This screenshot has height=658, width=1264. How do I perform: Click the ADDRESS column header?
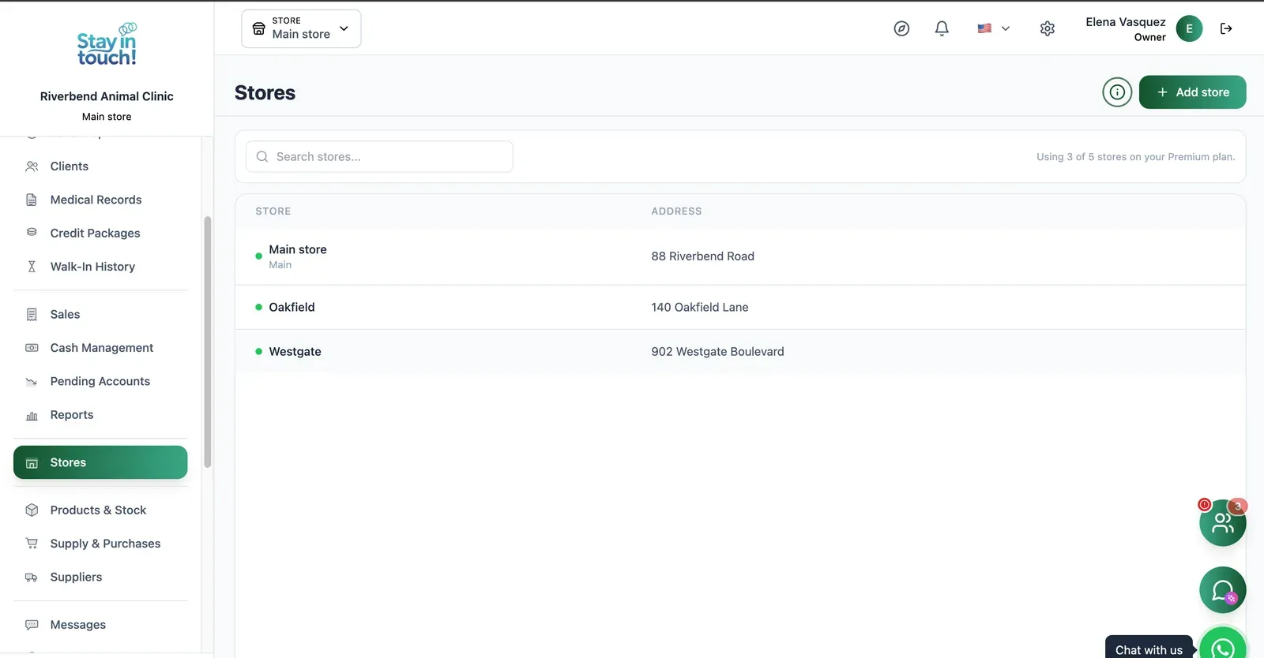676,211
